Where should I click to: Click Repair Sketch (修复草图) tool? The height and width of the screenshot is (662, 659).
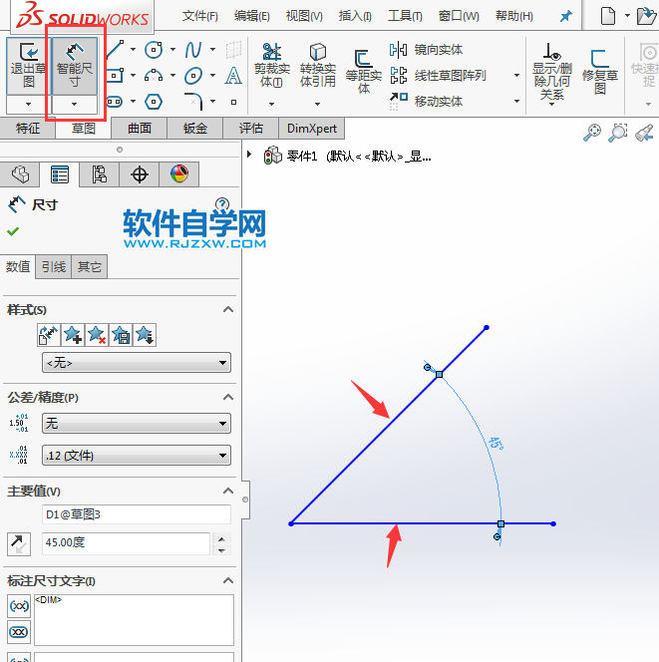pyautogui.click(x=600, y=71)
